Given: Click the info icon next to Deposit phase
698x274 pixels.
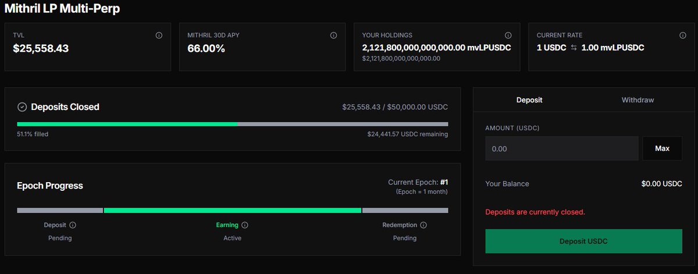Looking at the screenshot, I should [x=73, y=225].
